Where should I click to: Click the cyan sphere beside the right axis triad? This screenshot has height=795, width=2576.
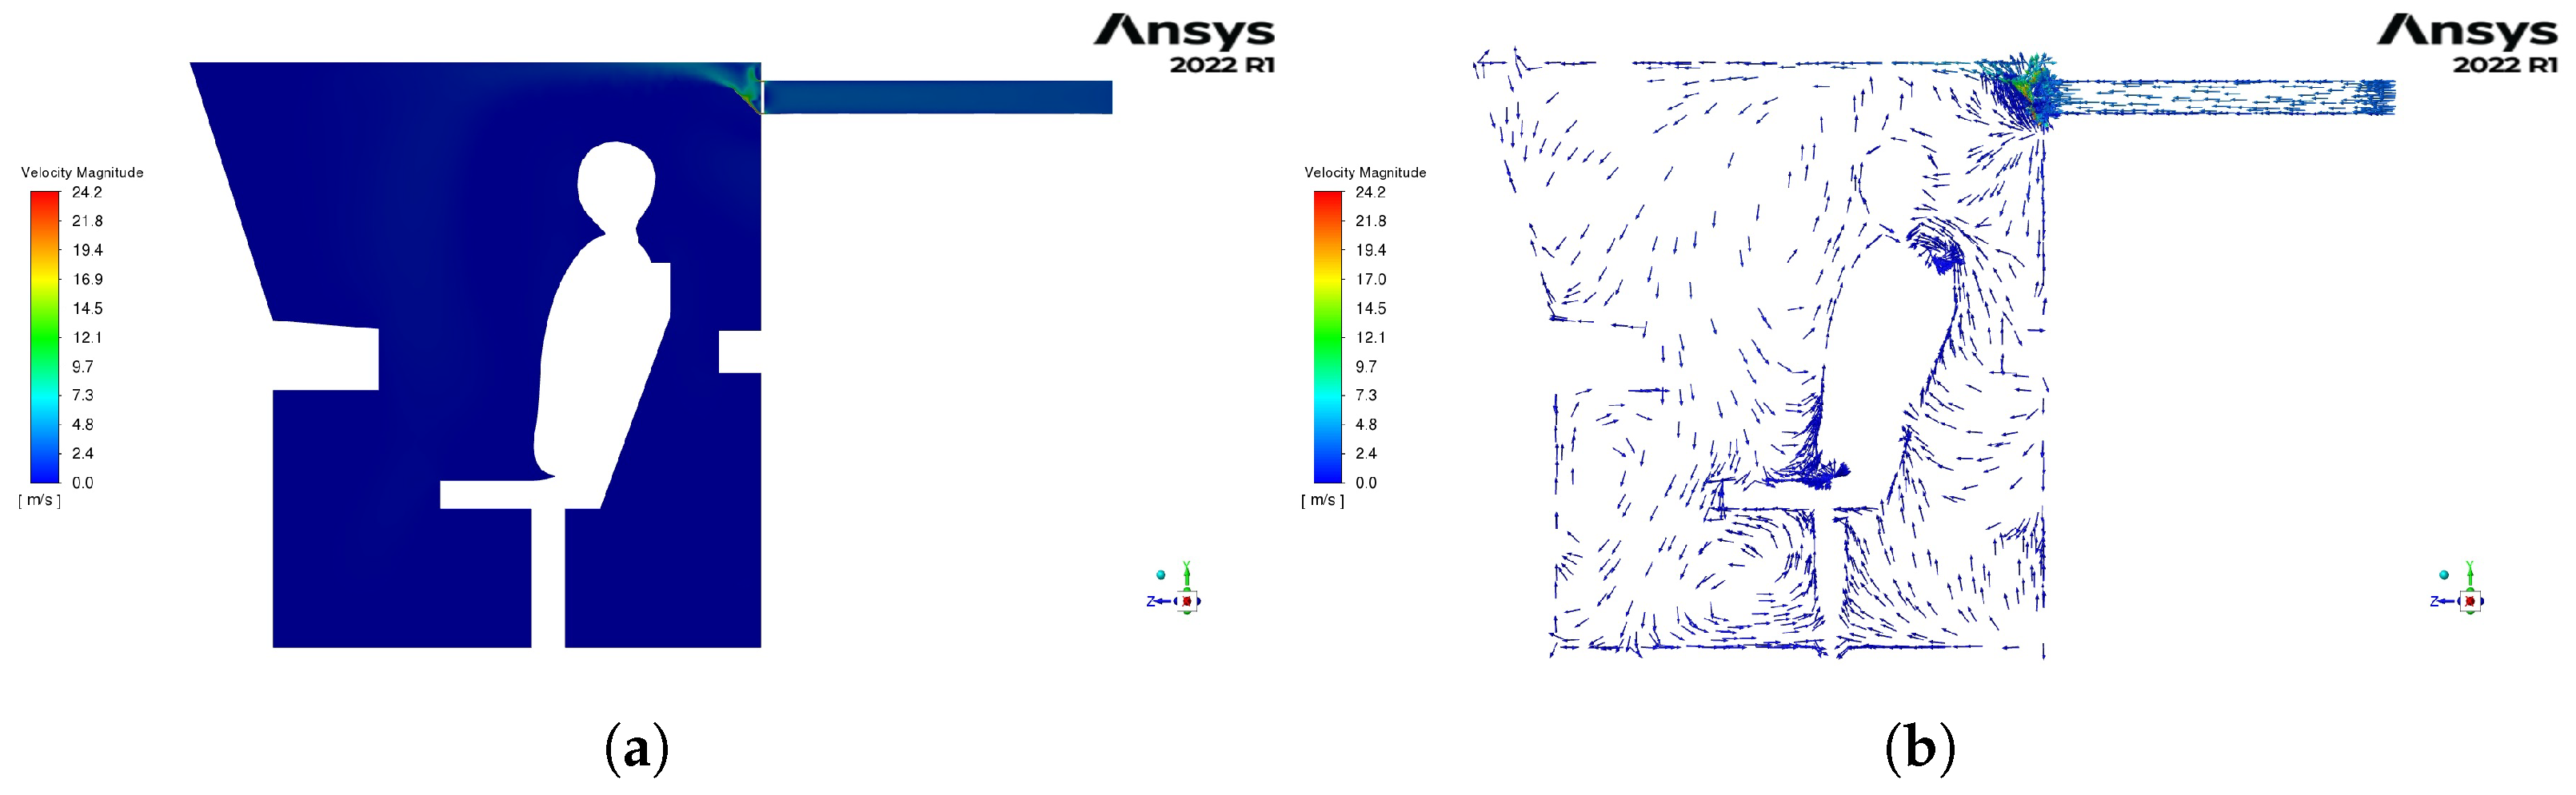click(2444, 575)
